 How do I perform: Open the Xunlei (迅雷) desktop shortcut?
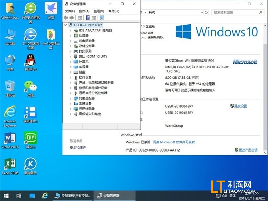[x=51, y=11]
